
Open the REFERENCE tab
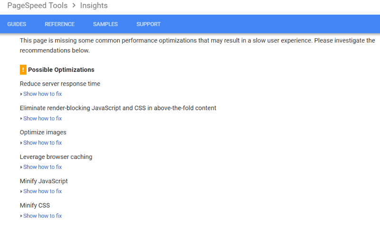[x=60, y=24]
